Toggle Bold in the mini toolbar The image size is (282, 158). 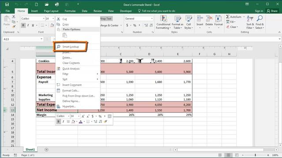pyautogui.click(x=58, y=122)
